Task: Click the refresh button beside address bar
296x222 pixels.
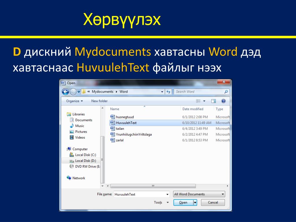Action: (x=169, y=92)
